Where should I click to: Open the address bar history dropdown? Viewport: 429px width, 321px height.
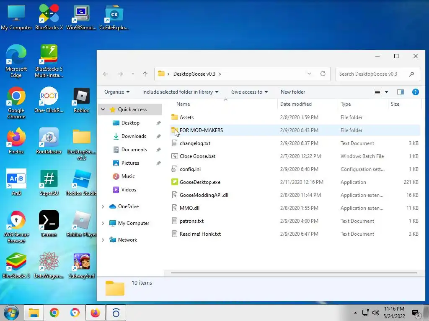click(309, 74)
